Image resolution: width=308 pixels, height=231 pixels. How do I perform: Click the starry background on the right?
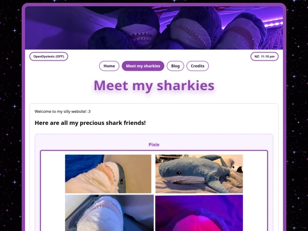point(297,118)
